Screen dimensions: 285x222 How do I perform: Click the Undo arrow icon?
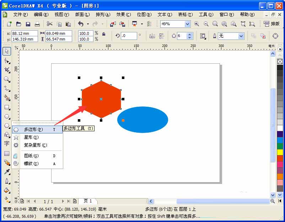click(81, 24)
